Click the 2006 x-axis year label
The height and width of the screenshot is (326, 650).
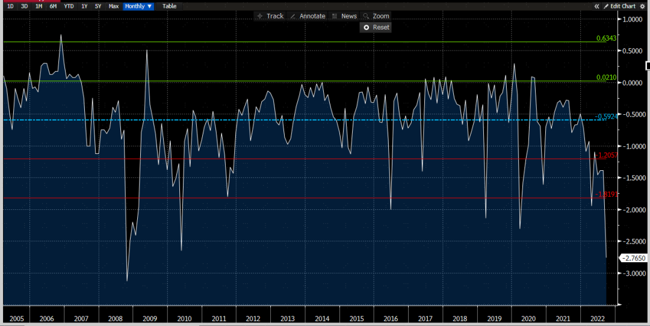(46, 319)
